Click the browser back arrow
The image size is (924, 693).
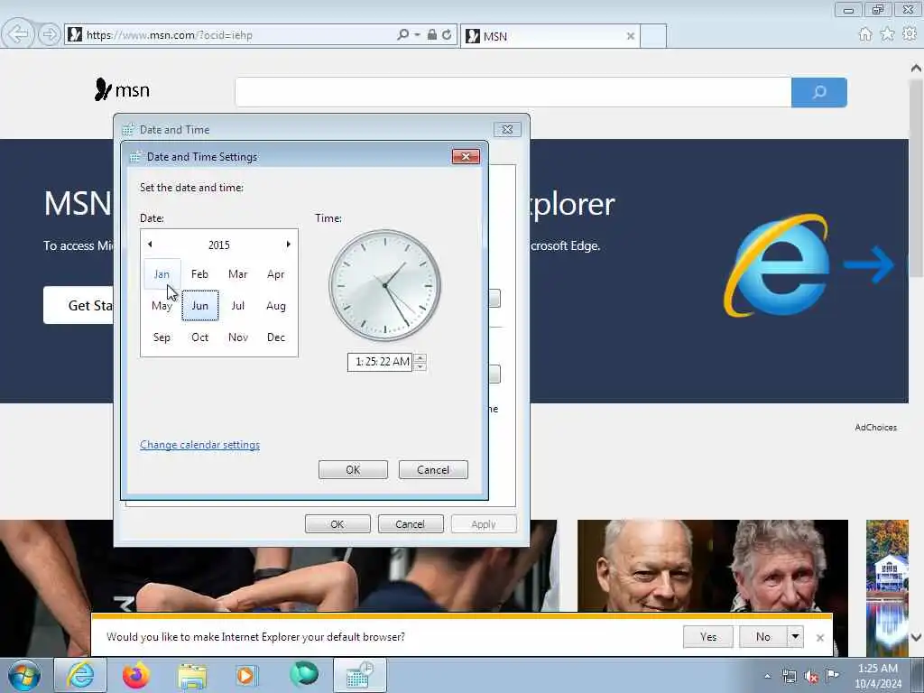coord(18,34)
